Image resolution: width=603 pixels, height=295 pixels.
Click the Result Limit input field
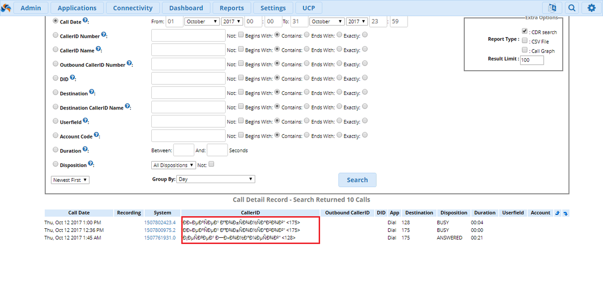pyautogui.click(x=532, y=60)
